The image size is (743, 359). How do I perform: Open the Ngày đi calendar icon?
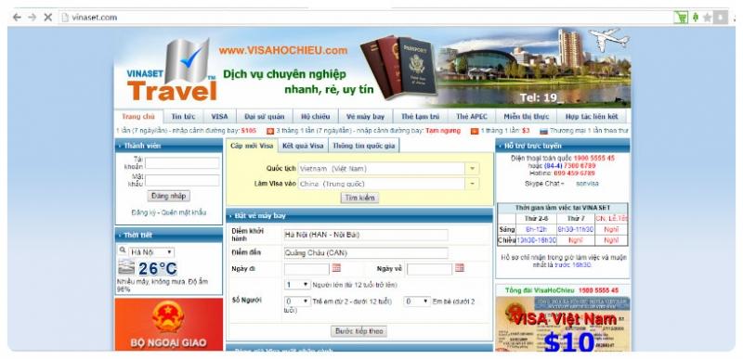pos(336,268)
